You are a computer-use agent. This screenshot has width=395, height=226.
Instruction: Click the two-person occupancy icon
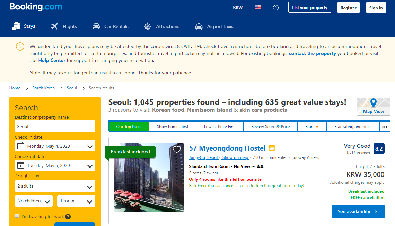(x=260, y=166)
